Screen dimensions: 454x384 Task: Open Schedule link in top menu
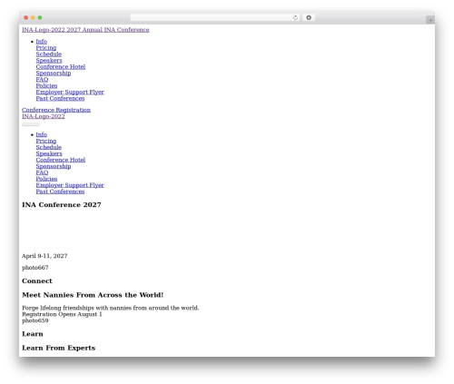pyautogui.click(x=49, y=54)
